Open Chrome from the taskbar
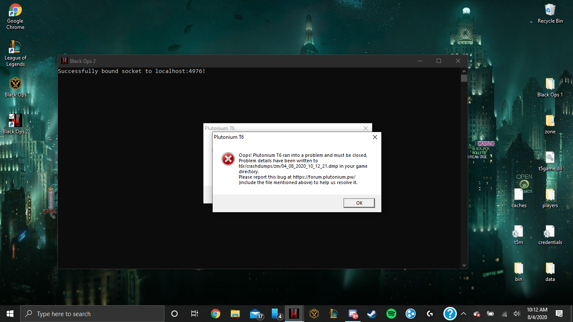 click(x=215, y=314)
